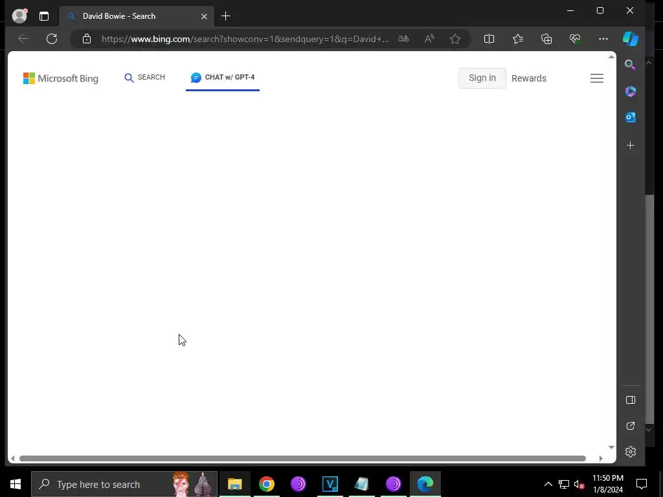The height and width of the screenshot is (497, 663).
Task: Open Edge Settings and more menu
Action: 603,39
